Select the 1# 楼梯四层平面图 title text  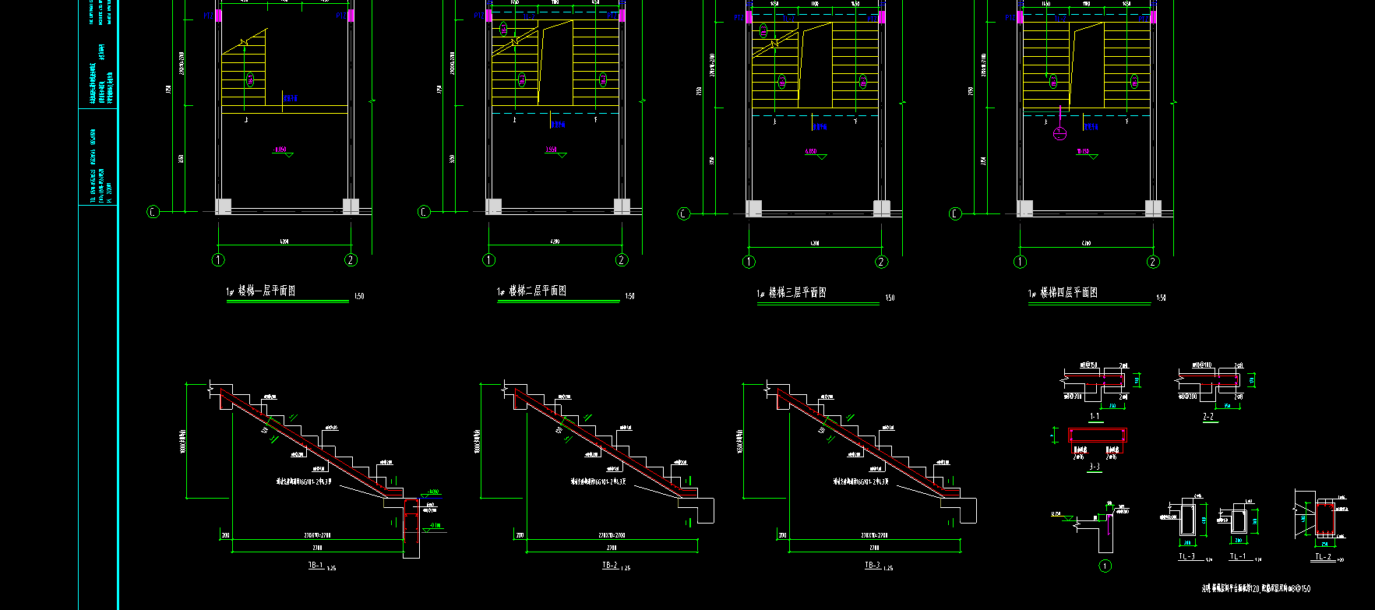click(1063, 293)
